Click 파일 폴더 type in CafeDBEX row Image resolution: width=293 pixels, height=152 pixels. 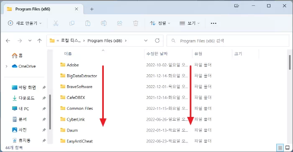(x=203, y=97)
